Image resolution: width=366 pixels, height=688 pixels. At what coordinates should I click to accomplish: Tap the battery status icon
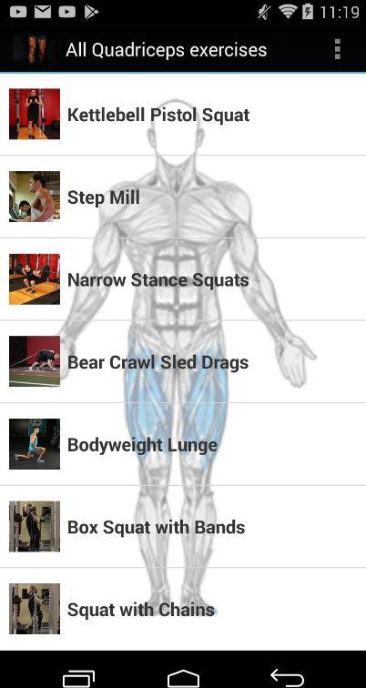pos(308,12)
